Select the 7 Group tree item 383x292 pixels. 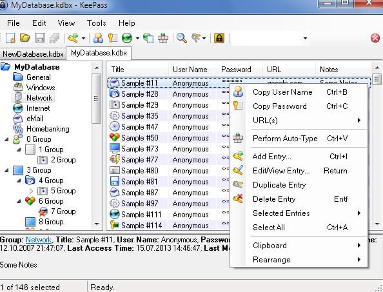coord(63,211)
